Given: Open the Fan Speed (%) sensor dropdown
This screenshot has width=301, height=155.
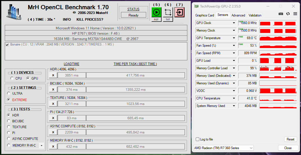Looking at the screenshot, I should click(234, 46).
